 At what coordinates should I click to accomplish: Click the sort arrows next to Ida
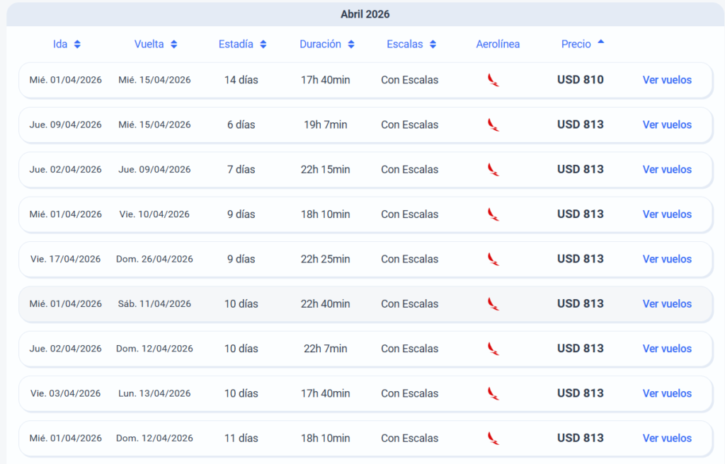77,44
